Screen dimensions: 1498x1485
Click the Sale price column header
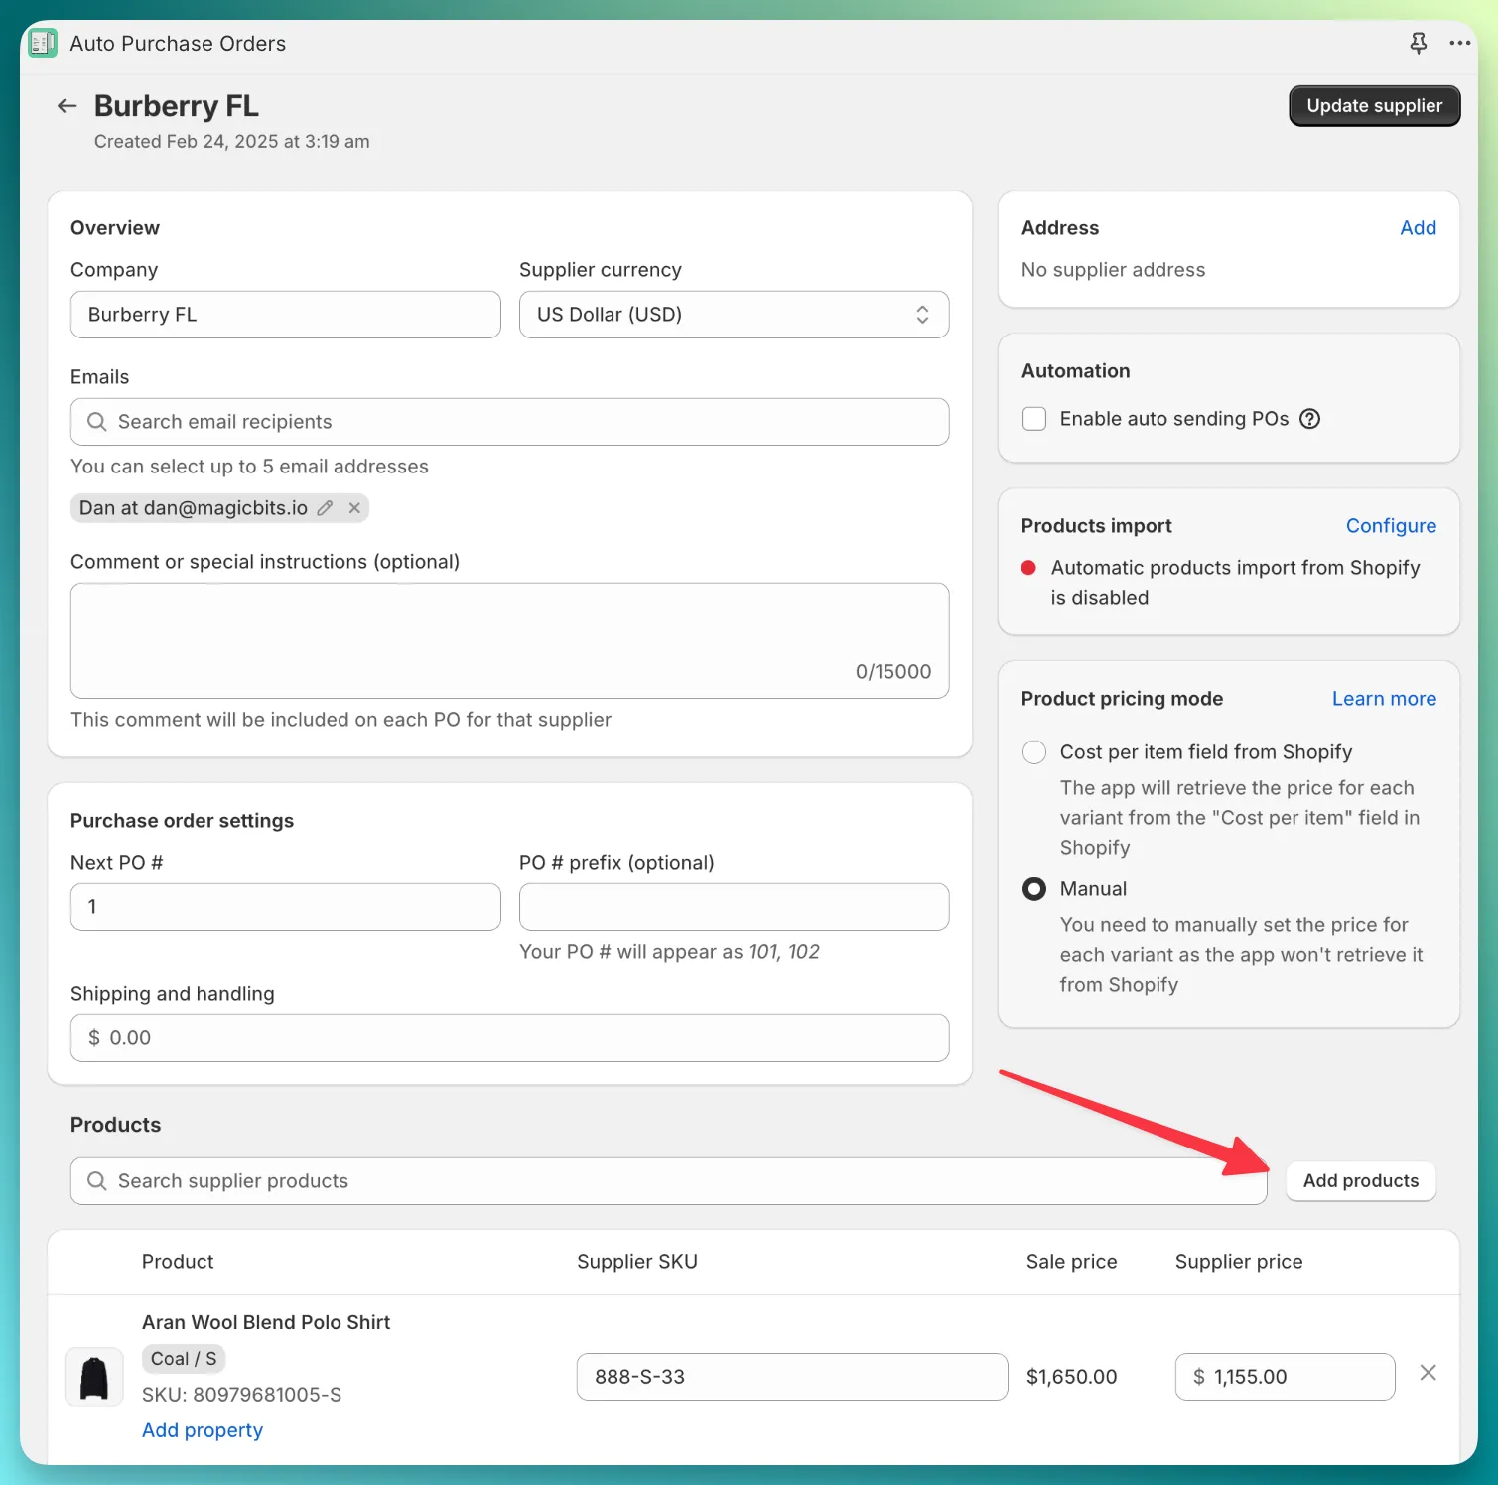point(1071,1262)
